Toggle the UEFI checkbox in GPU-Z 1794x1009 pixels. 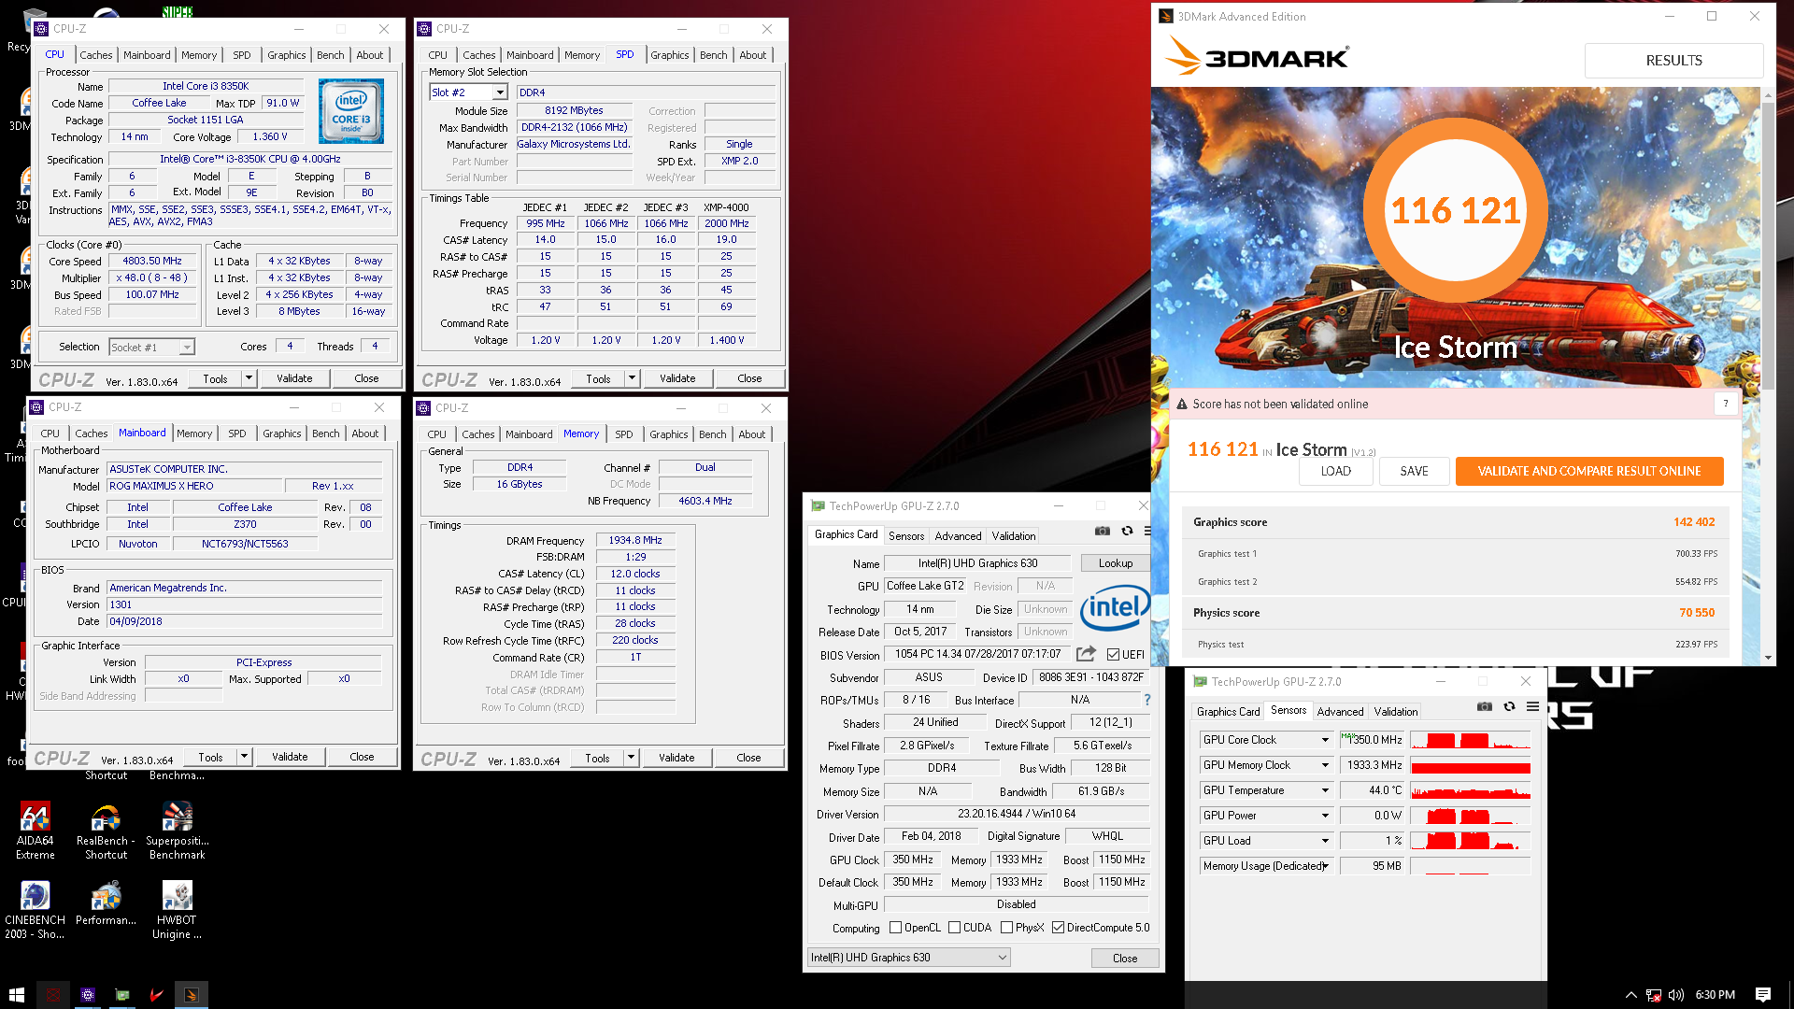(x=1113, y=654)
